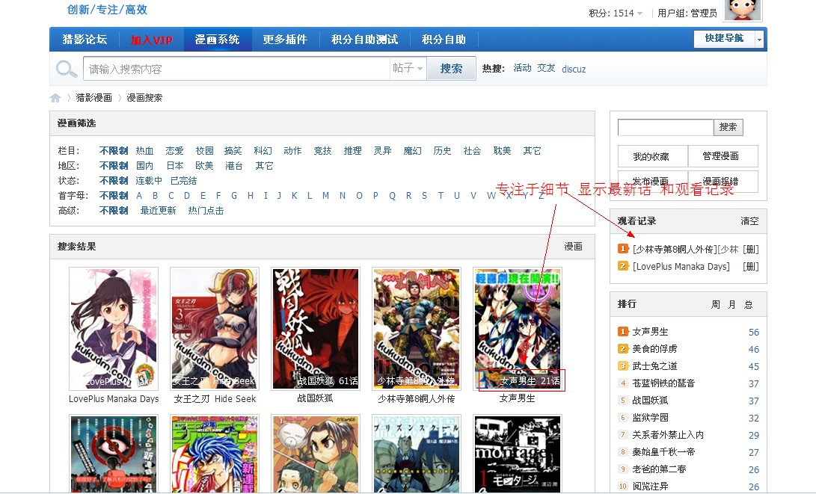This screenshot has width=816, height=494.
Task: Open the 积分自助 nav item
Action: point(444,40)
